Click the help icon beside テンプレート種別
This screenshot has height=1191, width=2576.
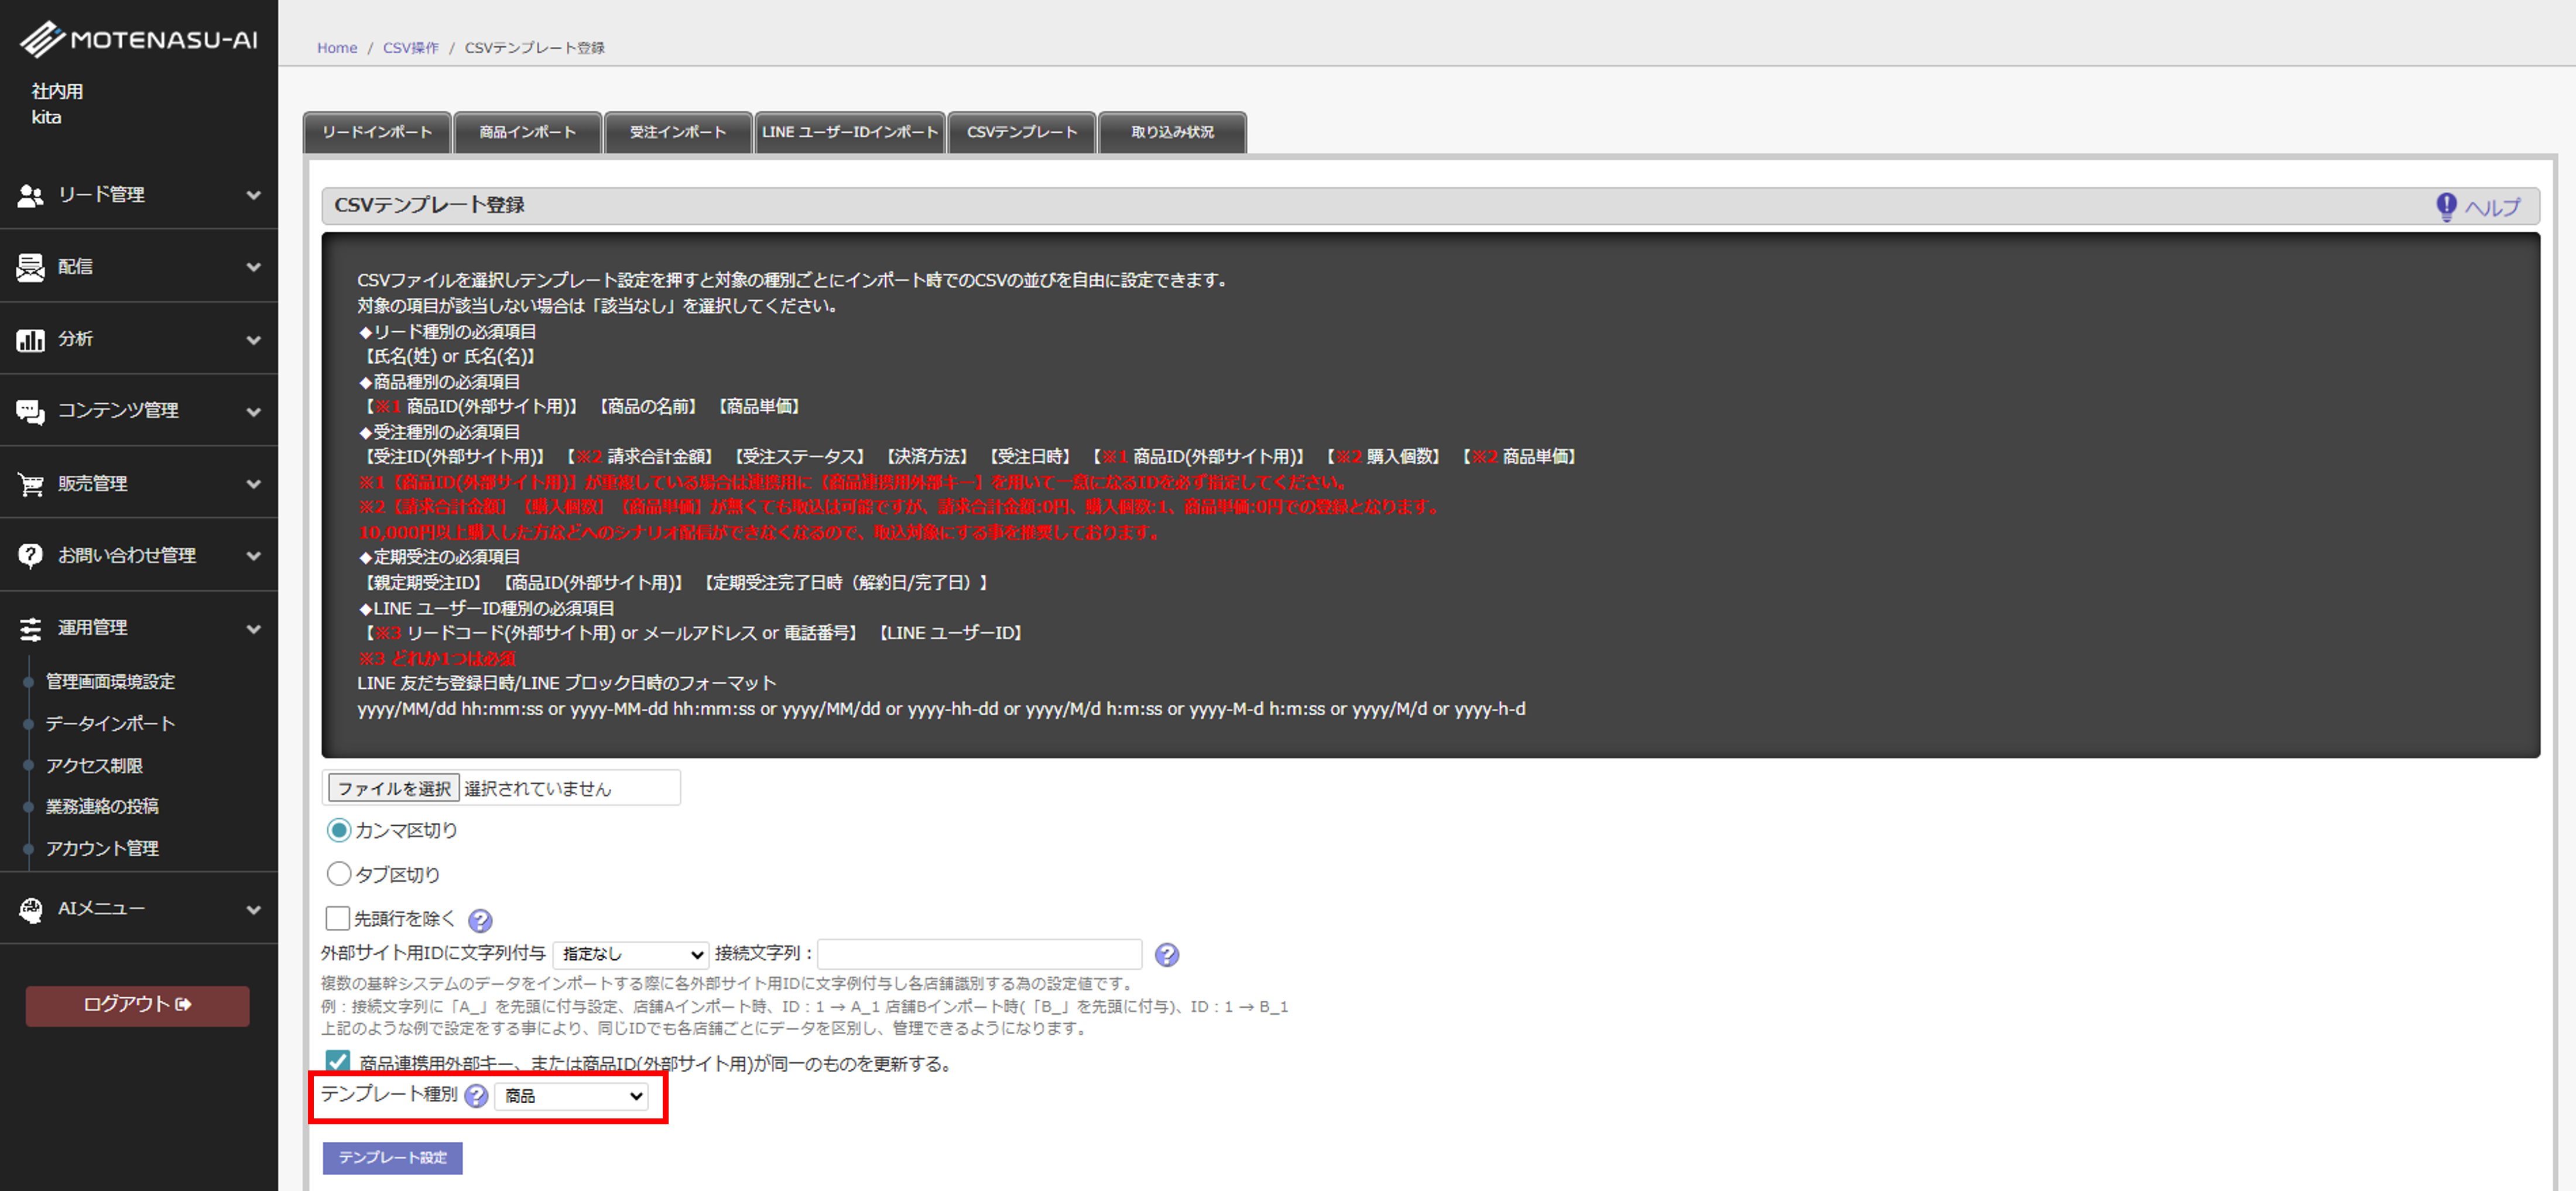tap(477, 1096)
